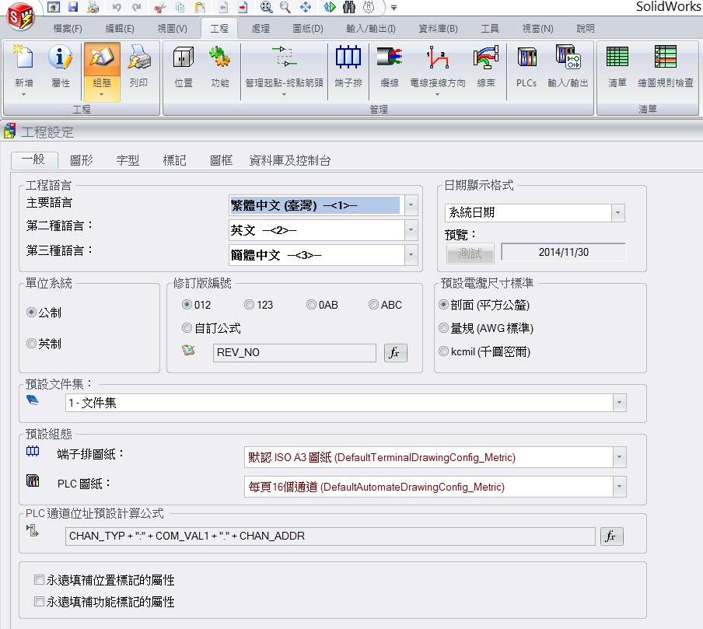Viewport: 703px width, 629px height.
Task: Select the 英制 unit system radio button
Action: point(32,343)
